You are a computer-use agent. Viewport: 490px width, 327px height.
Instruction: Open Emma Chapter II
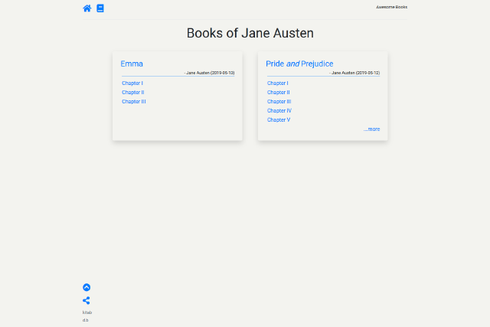tap(132, 92)
